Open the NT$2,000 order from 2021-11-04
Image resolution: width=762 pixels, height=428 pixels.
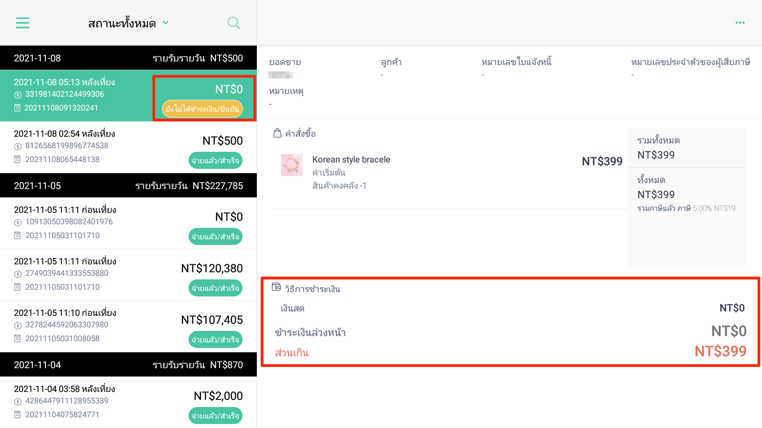point(128,402)
